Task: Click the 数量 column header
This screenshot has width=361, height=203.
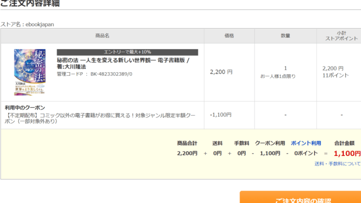Action: point(285,36)
